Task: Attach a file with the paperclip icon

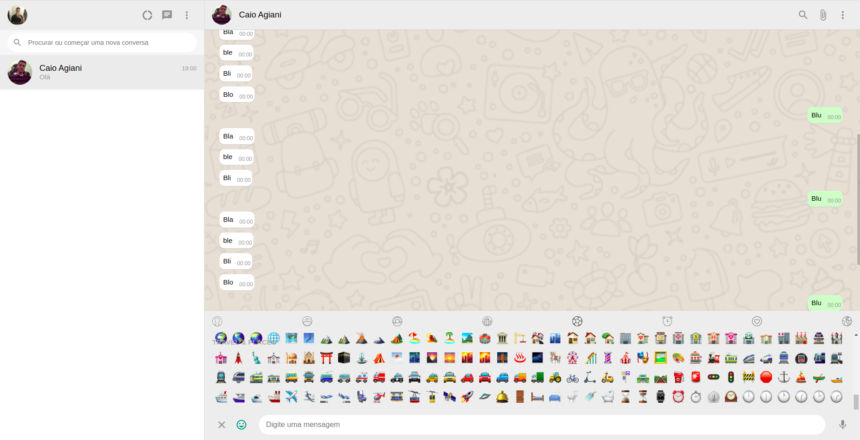Action: click(823, 15)
